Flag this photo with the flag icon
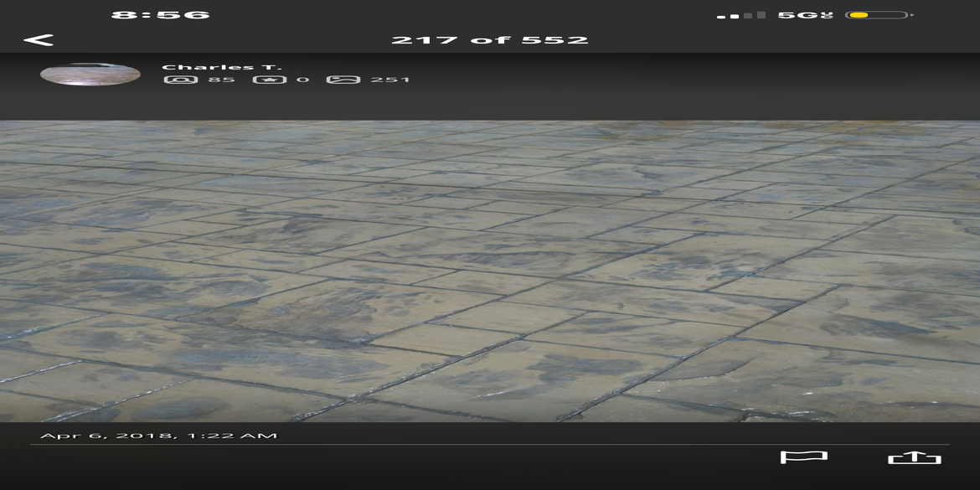This screenshot has width=980, height=490. (x=804, y=457)
